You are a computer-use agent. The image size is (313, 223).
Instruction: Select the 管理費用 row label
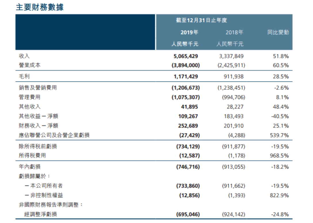click(x=30, y=97)
